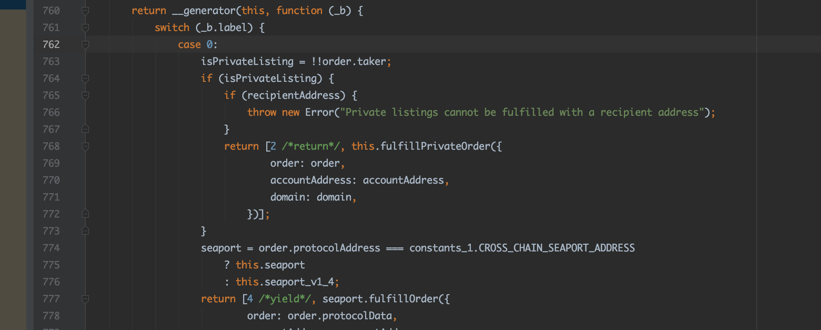Fold the return block starting on line 777
The width and height of the screenshot is (821, 330).
pyautogui.click(x=85, y=299)
